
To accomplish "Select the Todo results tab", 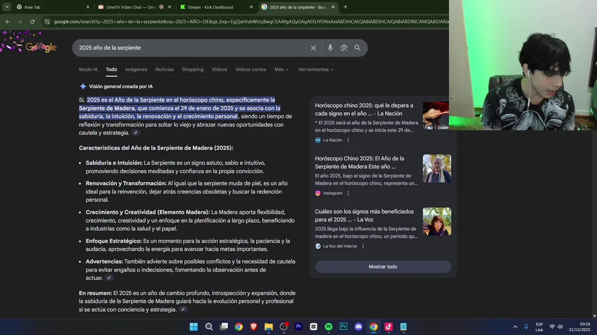I will coord(111,69).
